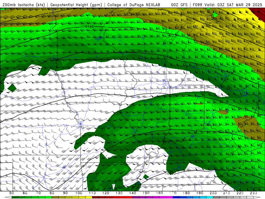Click the 180 knot color scale label
This screenshot has width=265, height=199.
point(186,193)
